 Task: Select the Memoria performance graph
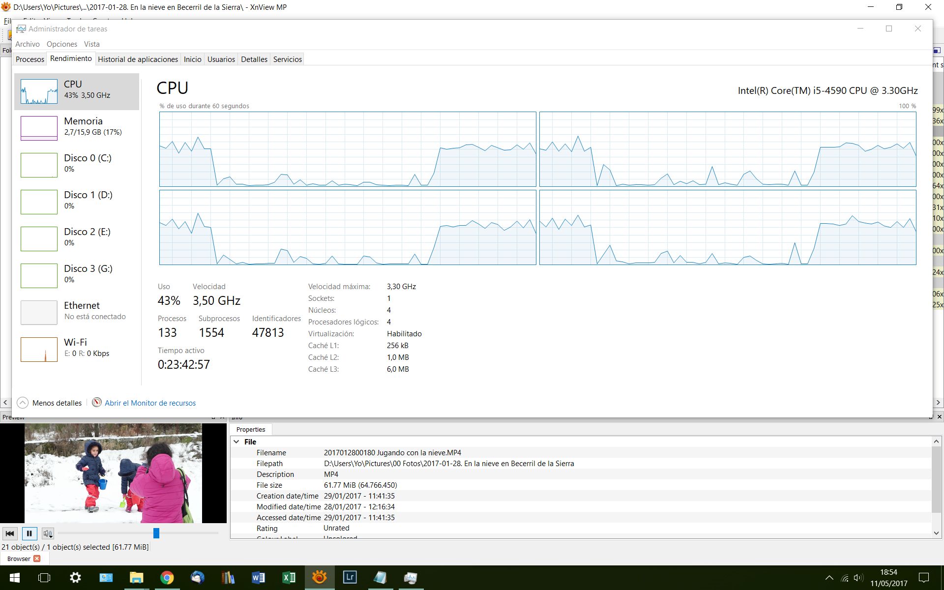tap(39, 128)
